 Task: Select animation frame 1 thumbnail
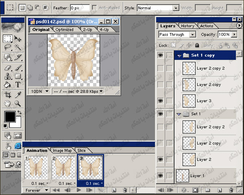click(35, 167)
